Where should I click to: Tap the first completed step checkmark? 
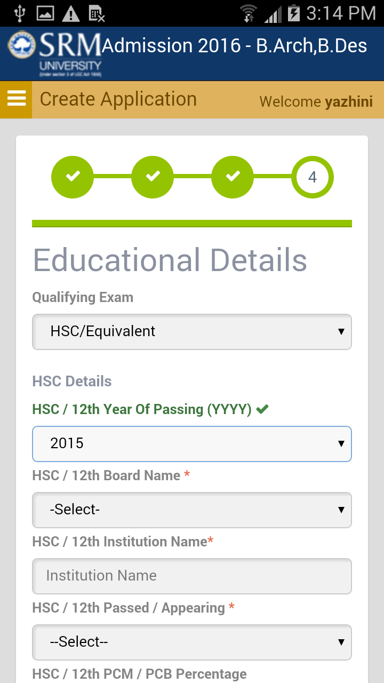click(73, 177)
